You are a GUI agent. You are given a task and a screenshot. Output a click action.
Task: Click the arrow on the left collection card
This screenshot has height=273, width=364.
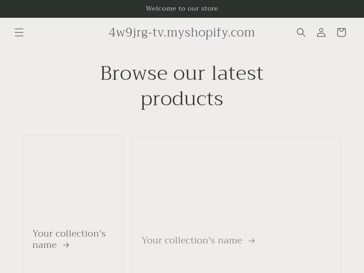click(66, 245)
